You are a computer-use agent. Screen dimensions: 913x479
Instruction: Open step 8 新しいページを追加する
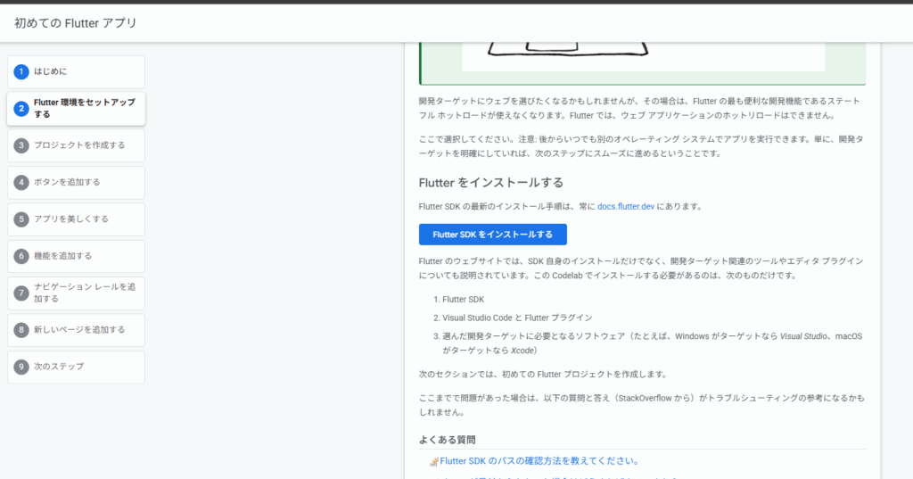click(x=76, y=330)
